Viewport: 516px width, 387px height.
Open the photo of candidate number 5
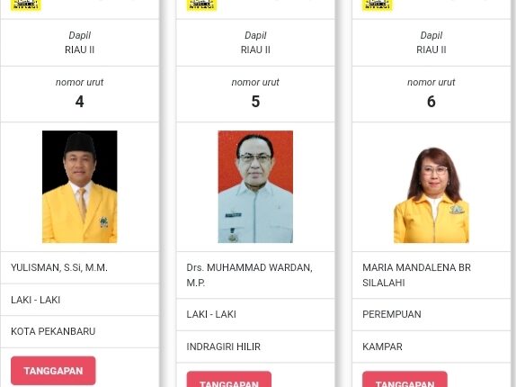click(x=255, y=186)
